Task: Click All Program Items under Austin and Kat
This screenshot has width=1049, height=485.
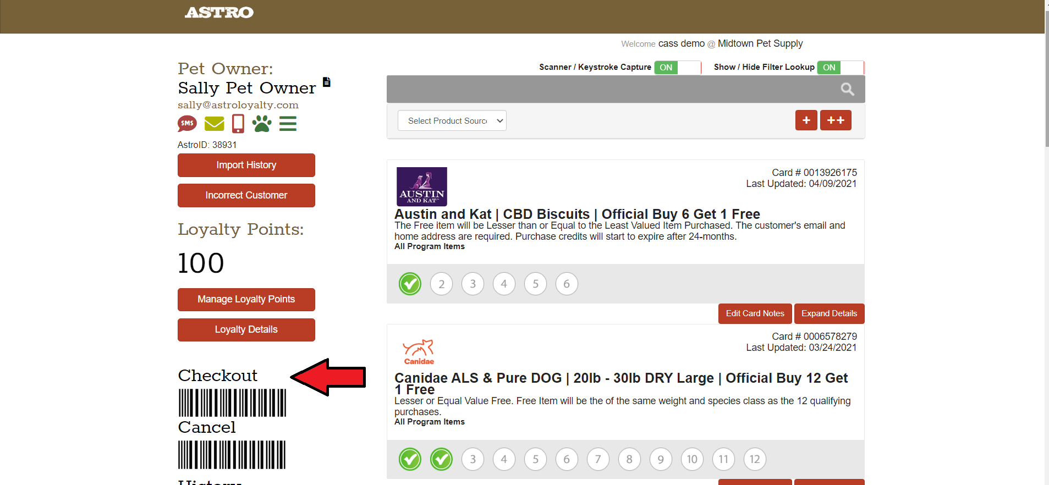Action: coord(430,246)
